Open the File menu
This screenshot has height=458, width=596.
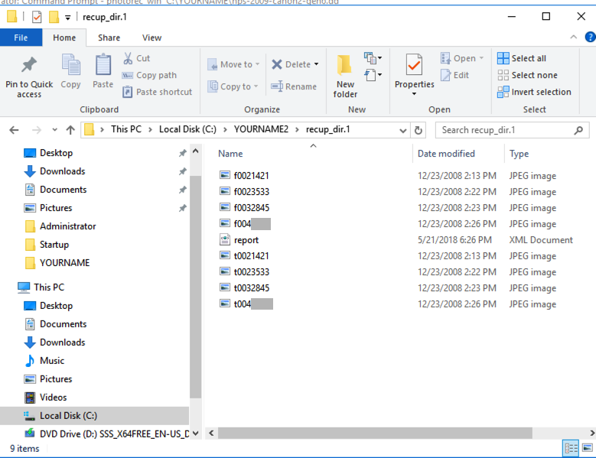tap(21, 37)
